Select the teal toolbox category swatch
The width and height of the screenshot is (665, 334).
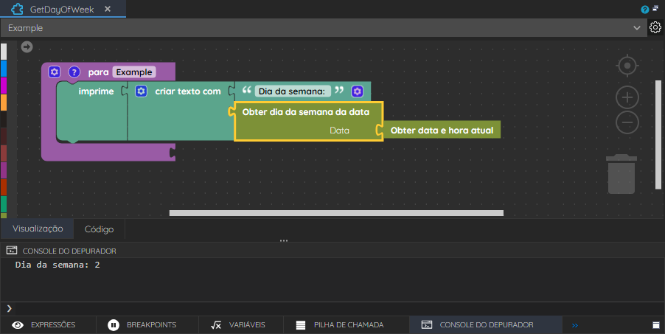click(4, 204)
